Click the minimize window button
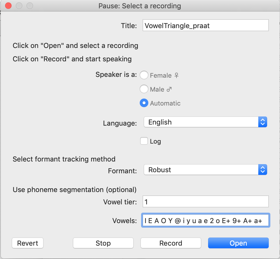 pyautogui.click(x=19, y=6)
